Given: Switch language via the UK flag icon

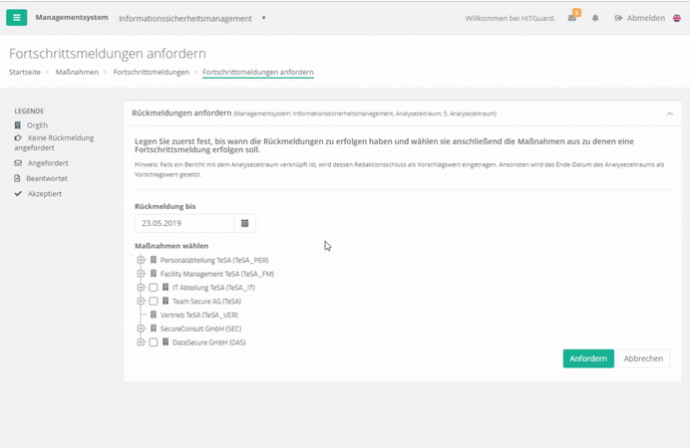Looking at the screenshot, I should tap(677, 18).
